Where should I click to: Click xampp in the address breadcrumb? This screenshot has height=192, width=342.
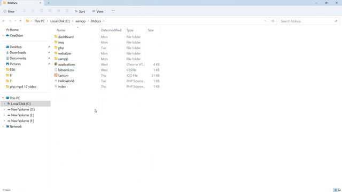81,21
